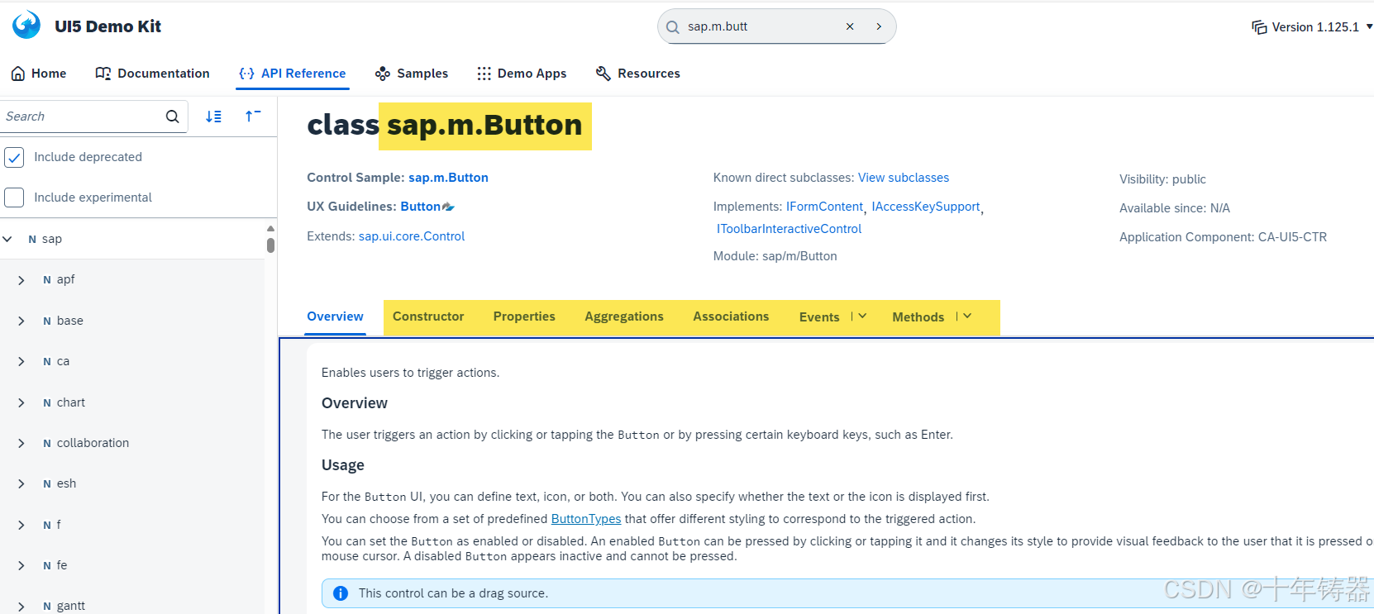Click the Resources wrench icon
1374x614 pixels.
click(x=604, y=74)
